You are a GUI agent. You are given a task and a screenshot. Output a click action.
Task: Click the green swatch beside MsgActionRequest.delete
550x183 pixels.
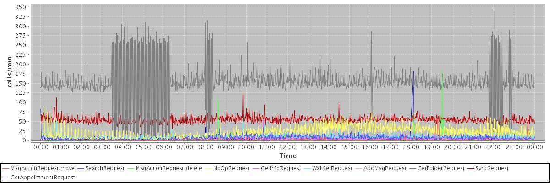pyautogui.click(x=131, y=168)
